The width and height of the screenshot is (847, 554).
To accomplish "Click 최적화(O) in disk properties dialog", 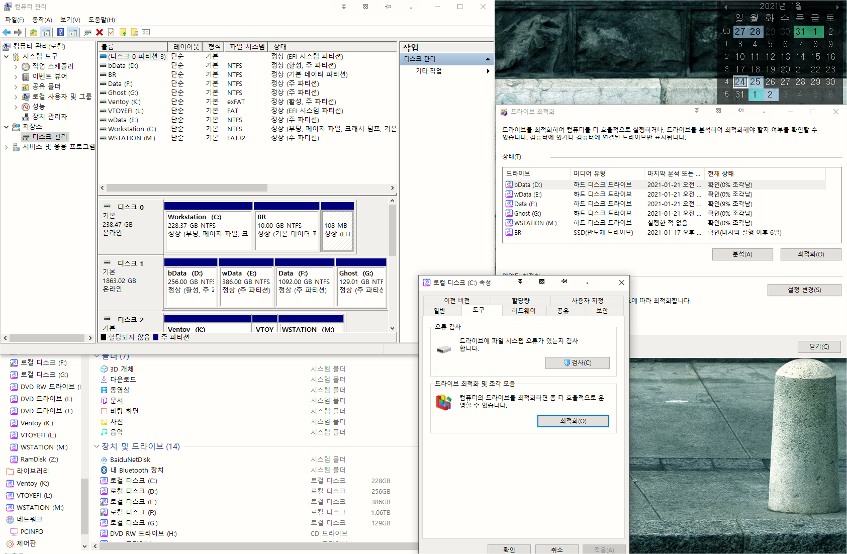I will (x=573, y=421).
